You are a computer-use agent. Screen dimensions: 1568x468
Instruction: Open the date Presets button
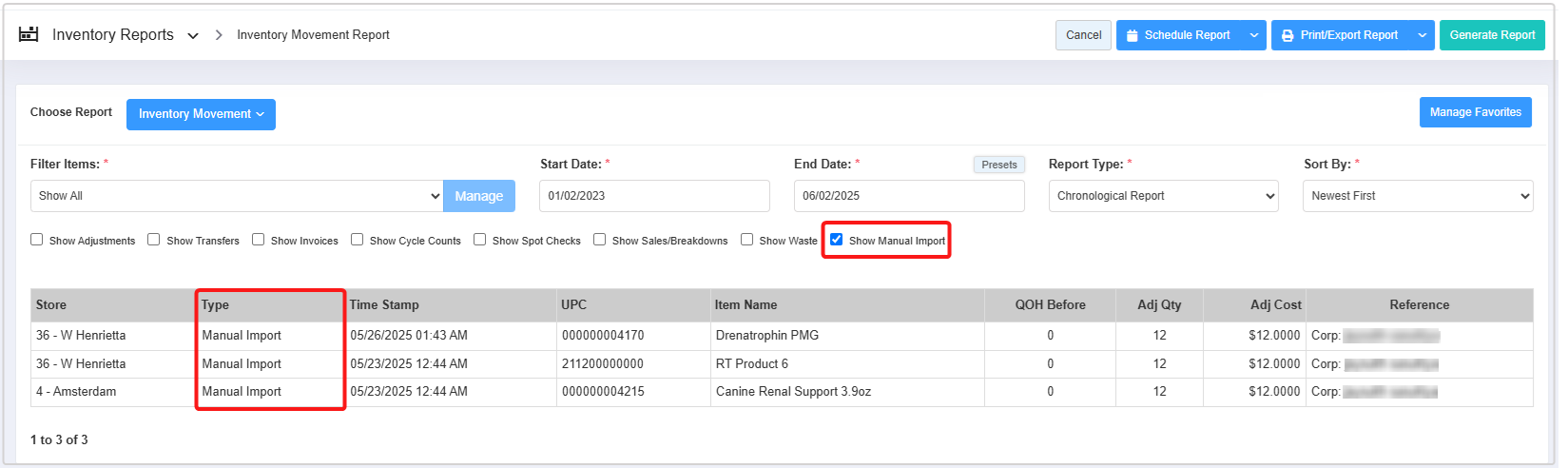coord(998,165)
